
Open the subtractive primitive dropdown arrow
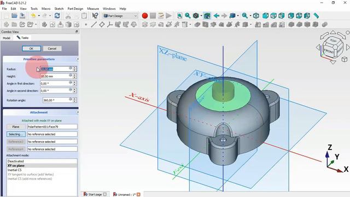click(x=250, y=24)
